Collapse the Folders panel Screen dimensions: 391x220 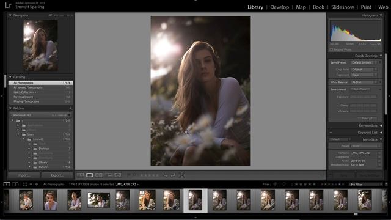[x=10, y=108]
